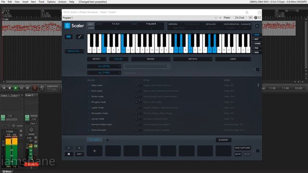Select the guitar view icon

click(79, 37)
